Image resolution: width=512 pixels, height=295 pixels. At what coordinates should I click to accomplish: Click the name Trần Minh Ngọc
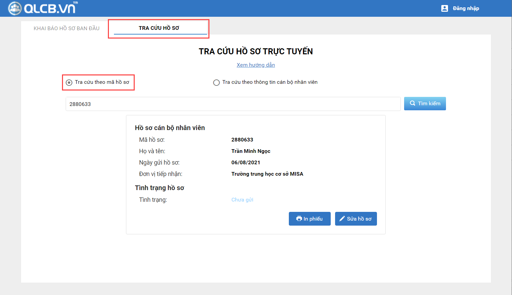[251, 151]
